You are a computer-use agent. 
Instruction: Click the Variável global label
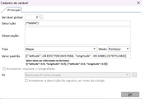pyautogui.click(x=12, y=17)
